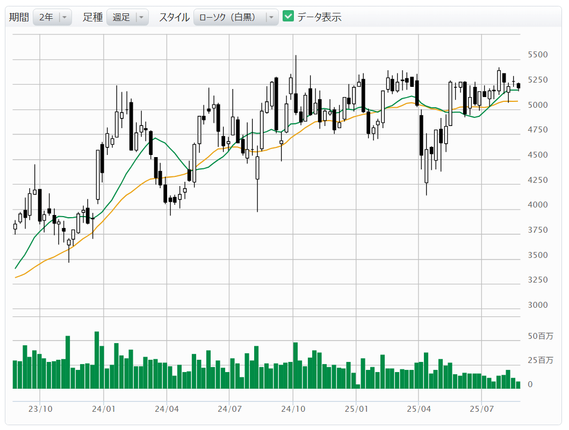Image resolution: width=569 pixels, height=430 pixels.
Task: Toggle the データ表示 checkbox
Action: coord(289,17)
